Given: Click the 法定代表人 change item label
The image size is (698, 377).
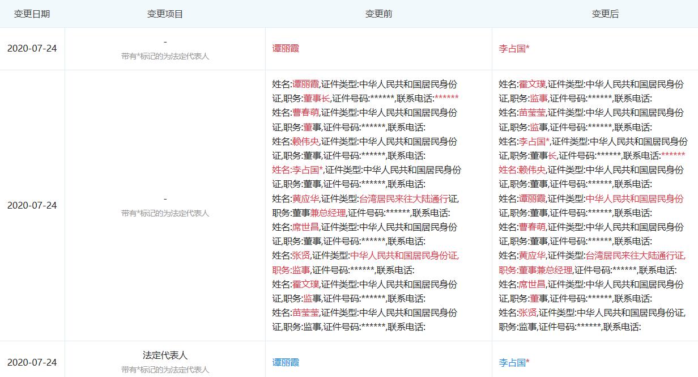Looking at the screenshot, I should (164, 355).
